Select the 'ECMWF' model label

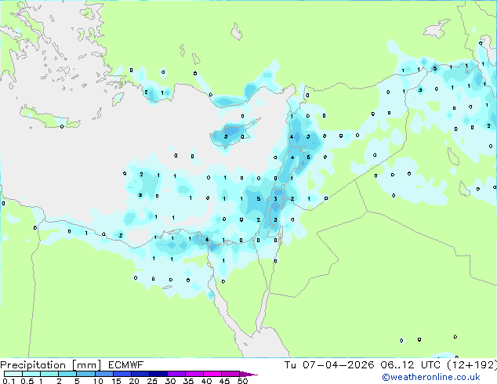point(126,365)
